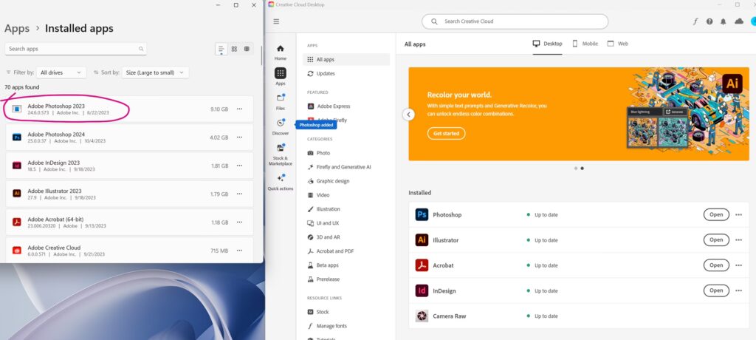Switch to the Mobile apps tab

[585, 44]
